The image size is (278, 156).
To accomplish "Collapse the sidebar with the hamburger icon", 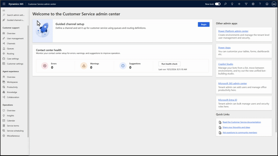I will coord(4,10).
